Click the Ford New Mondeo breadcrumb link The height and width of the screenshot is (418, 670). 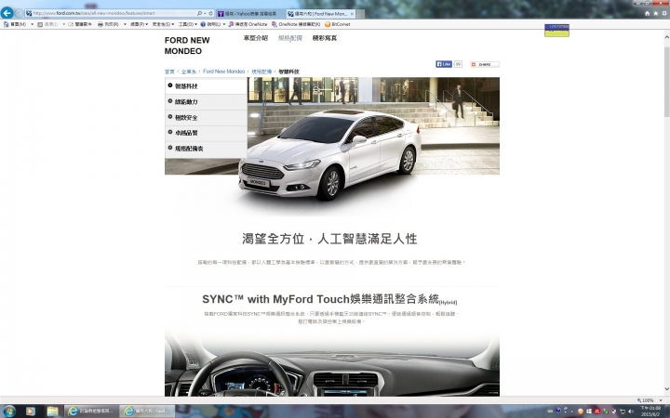click(x=224, y=72)
